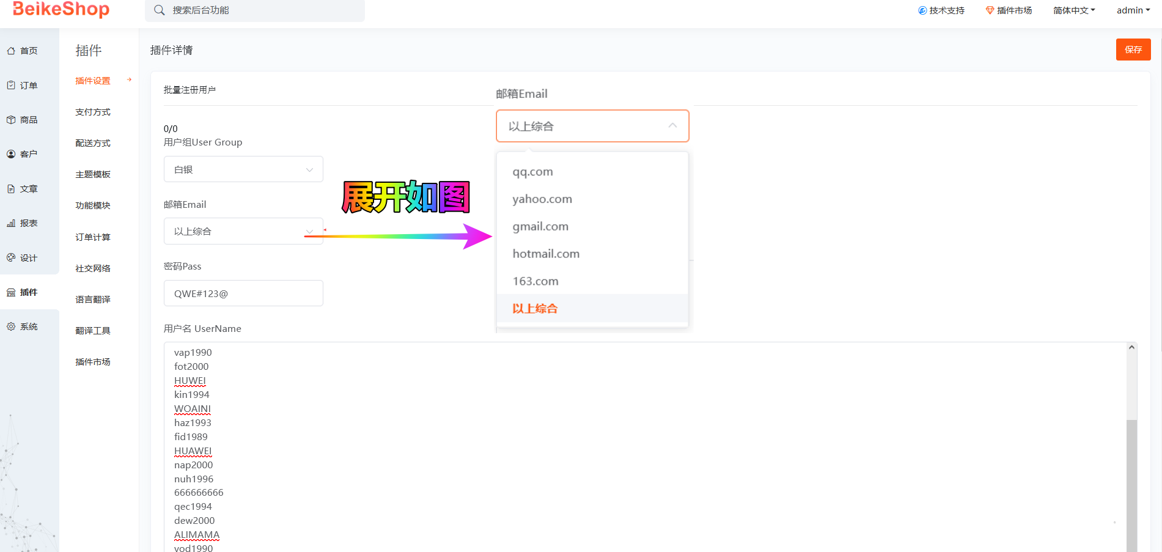The height and width of the screenshot is (552, 1162).
Task: Open the admin account menu
Action: pyautogui.click(x=1133, y=10)
